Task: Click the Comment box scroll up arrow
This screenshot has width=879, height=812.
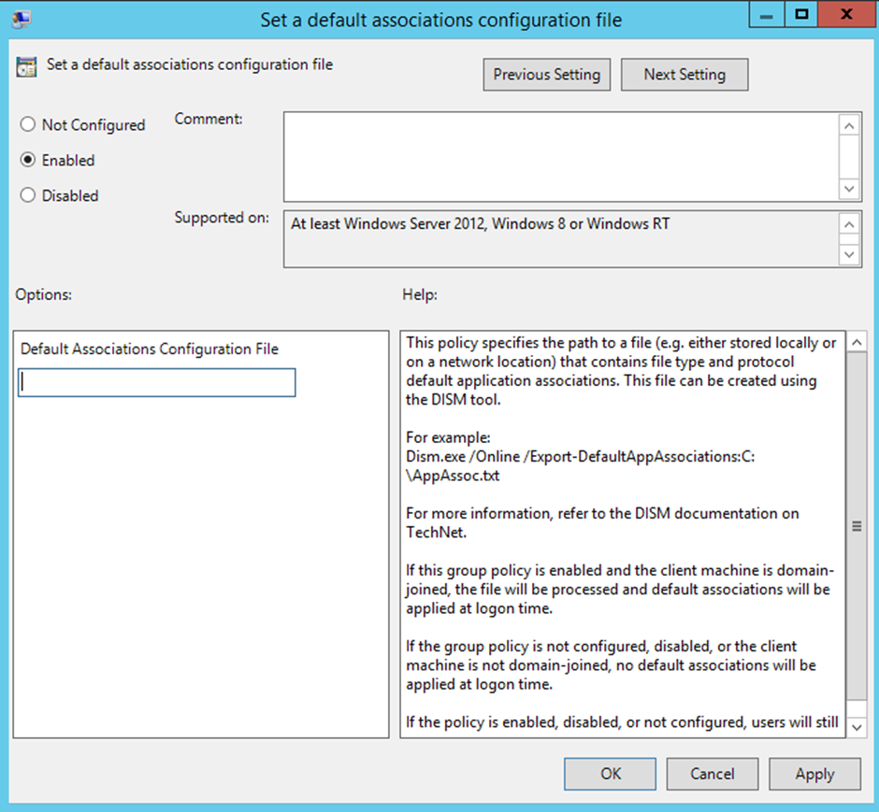Action: pyautogui.click(x=849, y=125)
